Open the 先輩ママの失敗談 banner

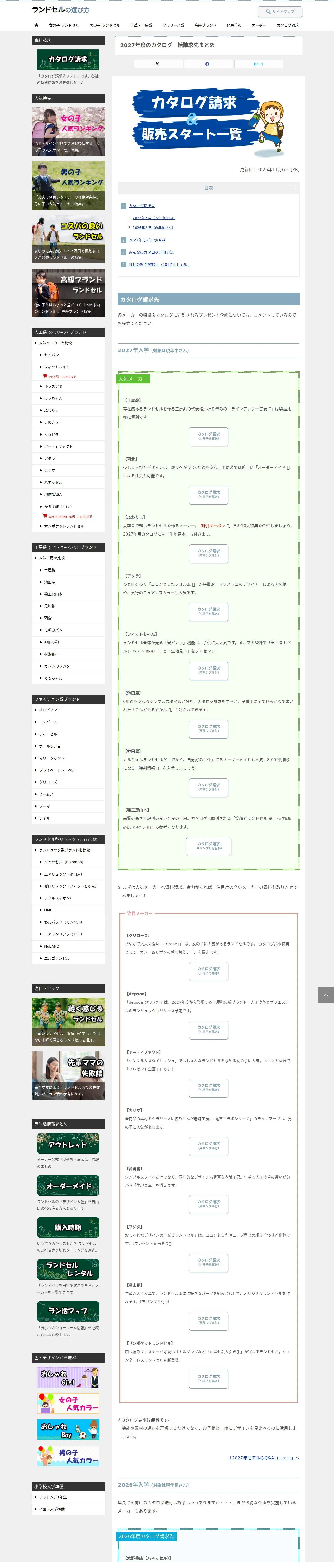coord(68,1075)
